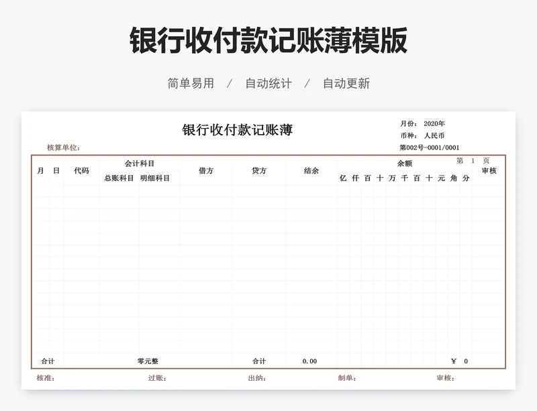
Task: Select the 代码 column header
Action: (81, 170)
